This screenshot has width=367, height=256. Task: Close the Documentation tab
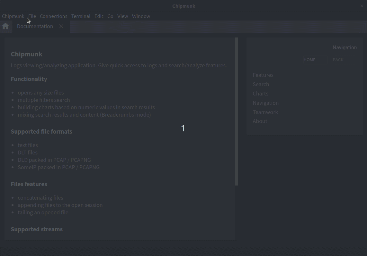(x=61, y=26)
